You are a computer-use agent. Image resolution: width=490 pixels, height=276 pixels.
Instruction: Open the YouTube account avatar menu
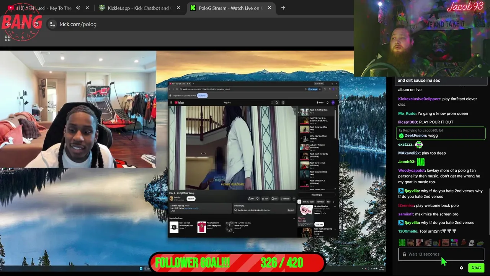[333, 102]
